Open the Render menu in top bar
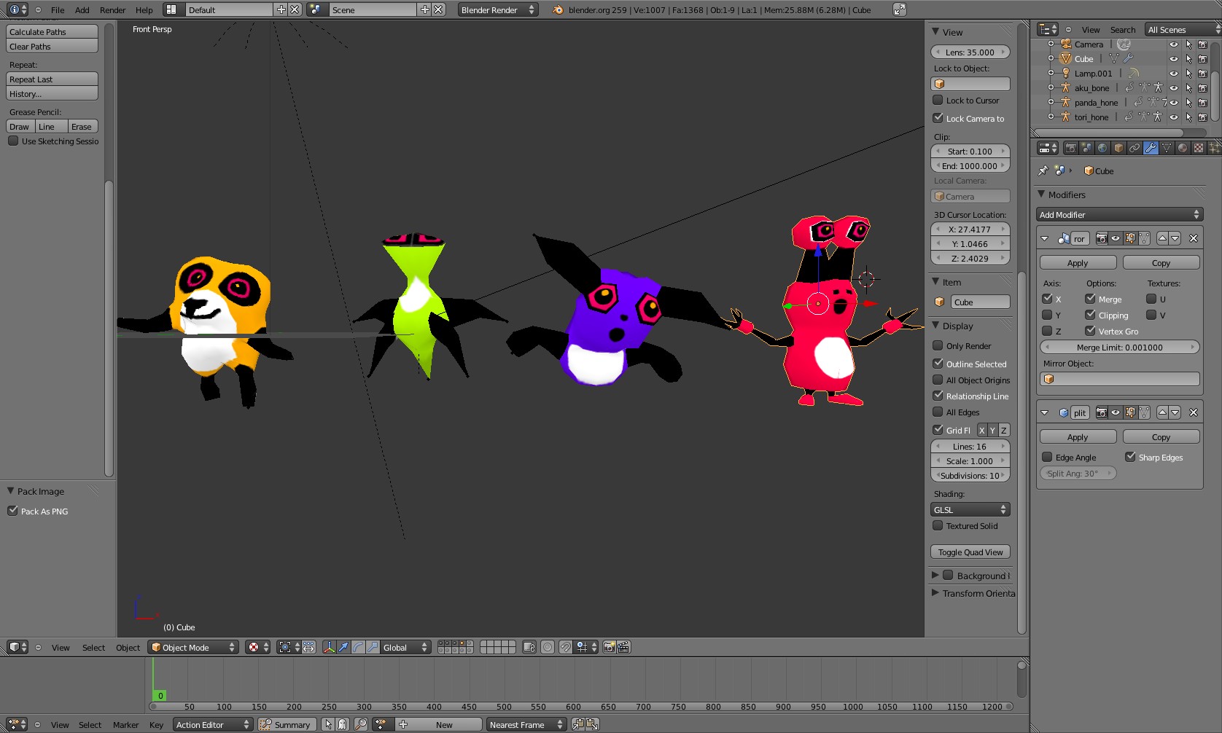The image size is (1222, 733). tap(112, 9)
